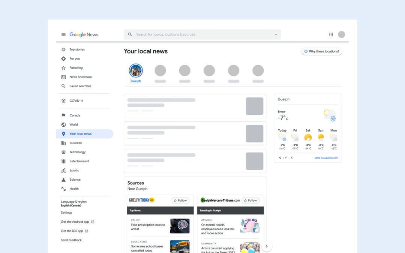Open Settings in sidebar
The width and height of the screenshot is (405, 253).
pos(66,213)
